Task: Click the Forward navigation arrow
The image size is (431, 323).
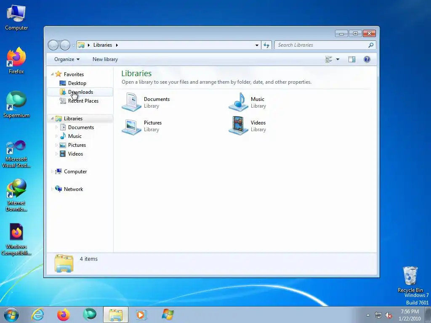Action: (65, 45)
